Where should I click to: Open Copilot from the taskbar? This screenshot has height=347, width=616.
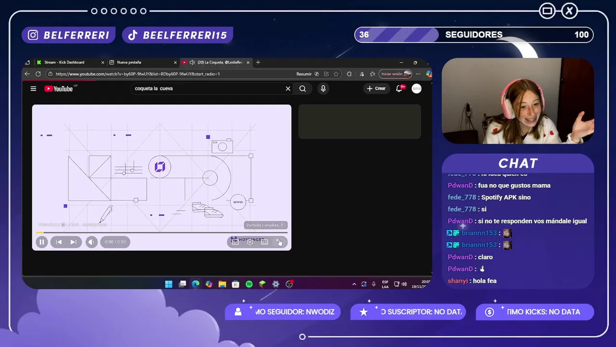coord(209,284)
